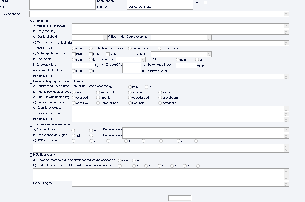Select 'schlechter Zahnstatus' radio button
Viewport: 305px width, 202px height.
pyautogui.click(x=91, y=48)
